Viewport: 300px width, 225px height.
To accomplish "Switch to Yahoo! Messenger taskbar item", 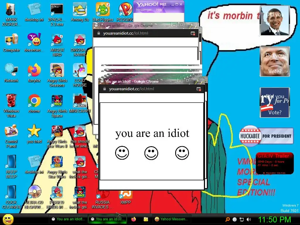I will click(171, 219).
